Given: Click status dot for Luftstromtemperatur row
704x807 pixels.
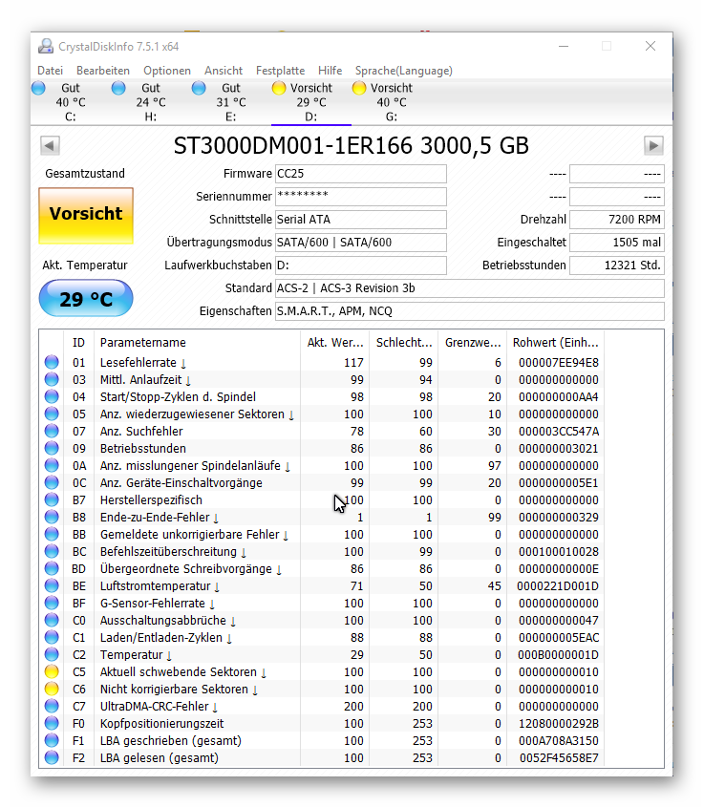Looking at the screenshot, I should click(52, 586).
